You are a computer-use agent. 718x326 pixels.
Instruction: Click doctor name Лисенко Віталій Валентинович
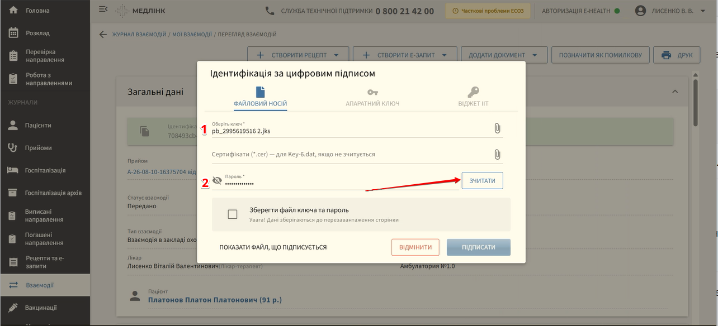click(173, 266)
